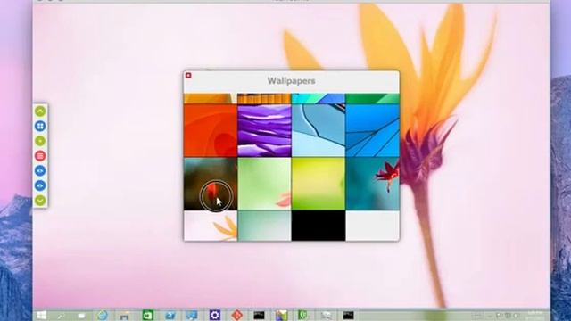The image size is (571, 321).
Task: Click the blue monitor icon in taskbar
Action: point(192,315)
